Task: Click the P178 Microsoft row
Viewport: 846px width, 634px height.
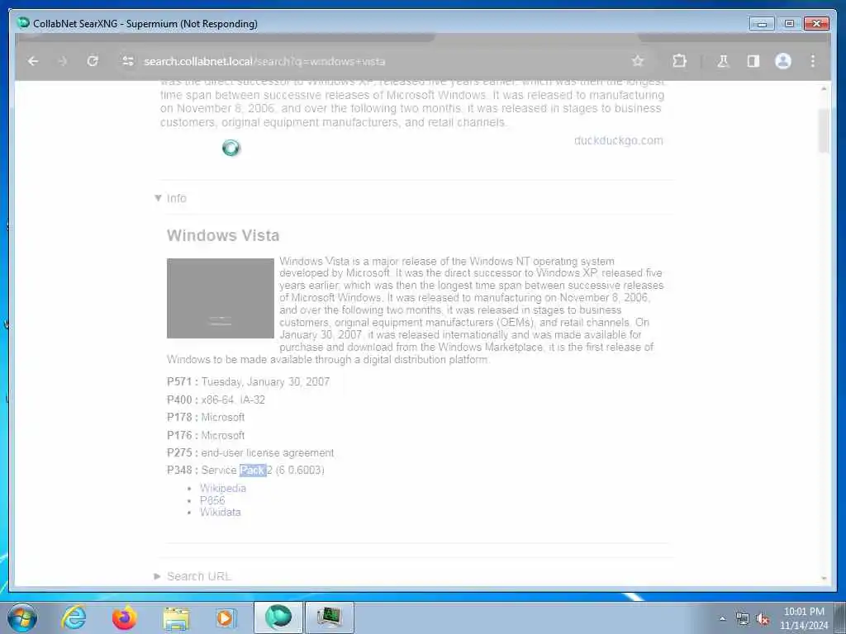Action: pos(206,417)
